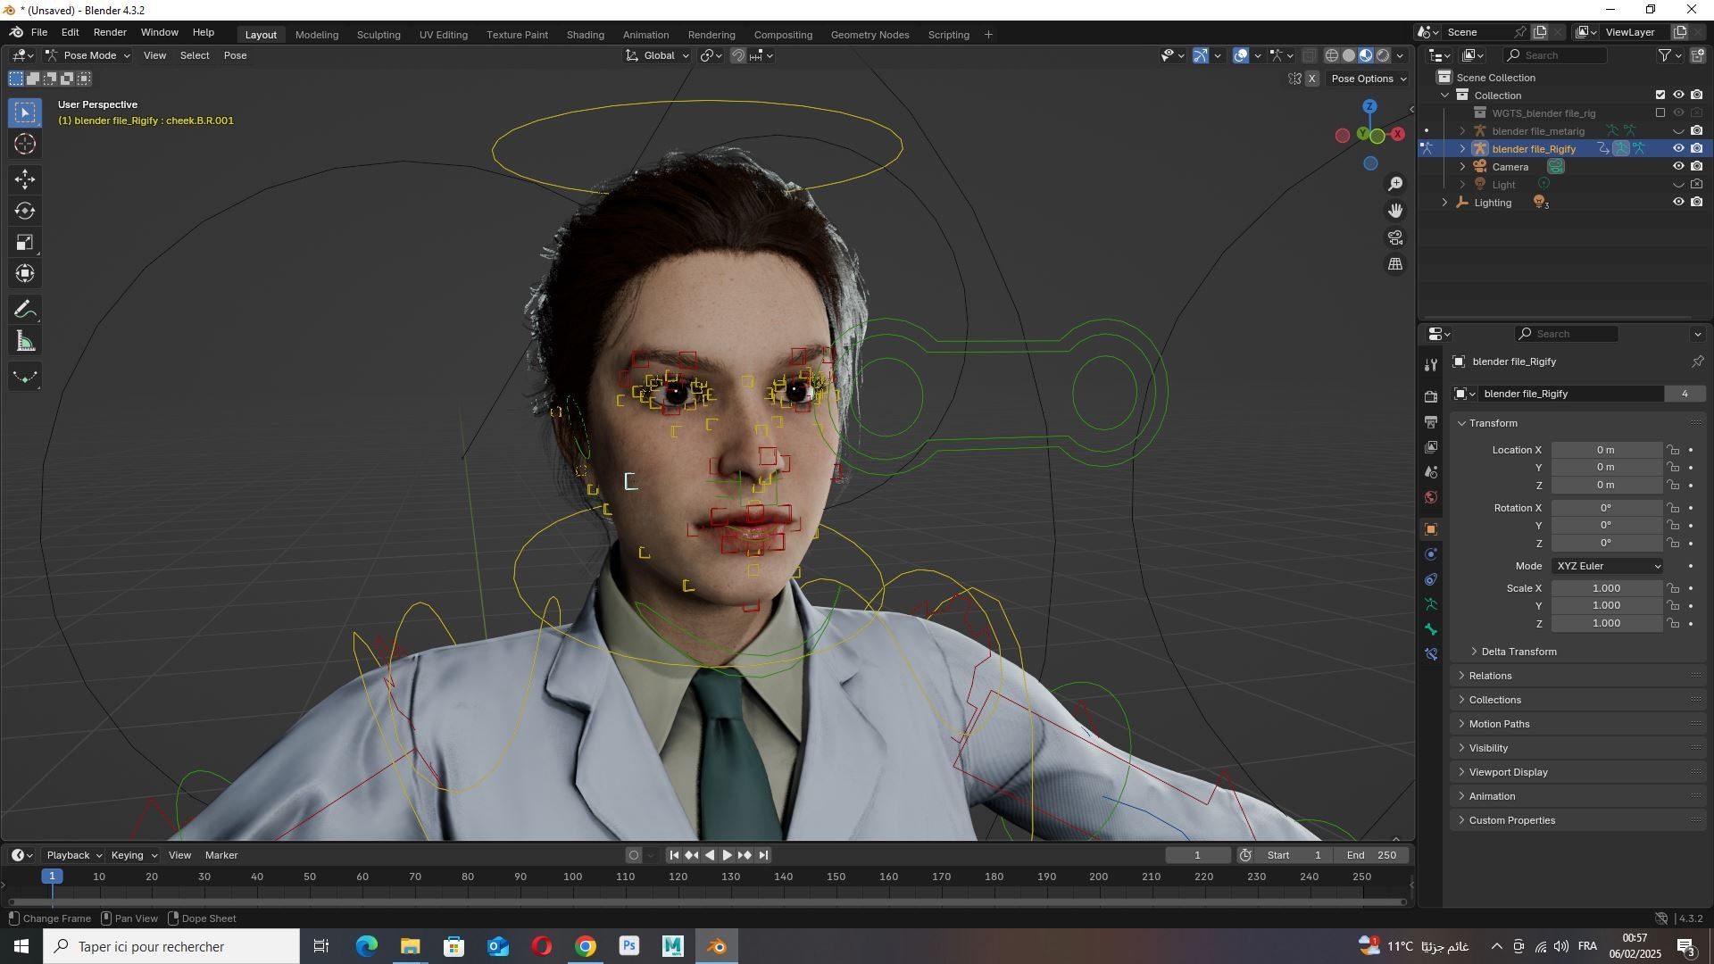
Task: Expand the Delta Transform panel
Action: click(1518, 652)
